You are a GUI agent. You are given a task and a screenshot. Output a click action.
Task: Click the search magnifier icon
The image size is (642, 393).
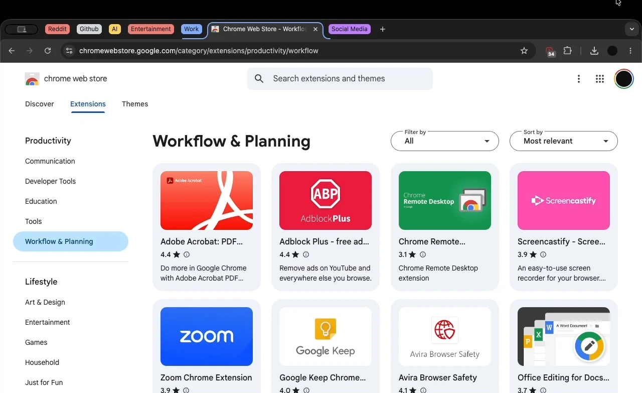click(259, 79)
